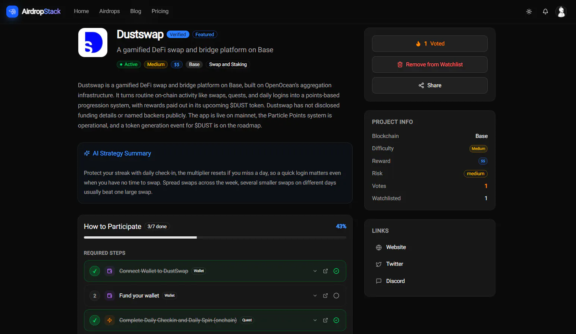Expand the Fund your wallet step details

click(315, 296)
